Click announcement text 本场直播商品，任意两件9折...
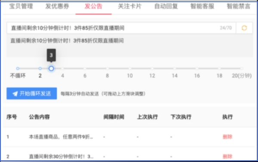The image size is (258, 162). [61, 137]
